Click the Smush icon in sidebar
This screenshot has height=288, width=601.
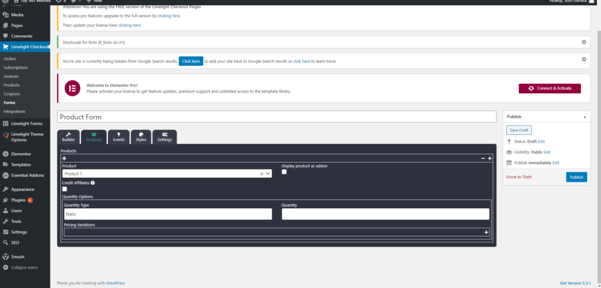tap(5, 257)
